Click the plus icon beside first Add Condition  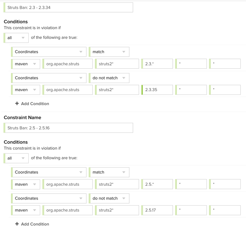point(17,104)
